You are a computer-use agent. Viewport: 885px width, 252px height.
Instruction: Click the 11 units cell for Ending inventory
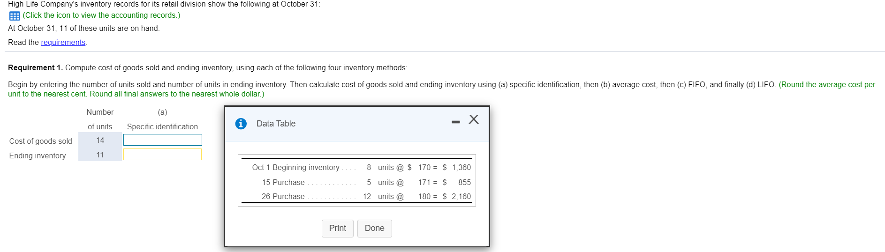[x=100, y=155]
